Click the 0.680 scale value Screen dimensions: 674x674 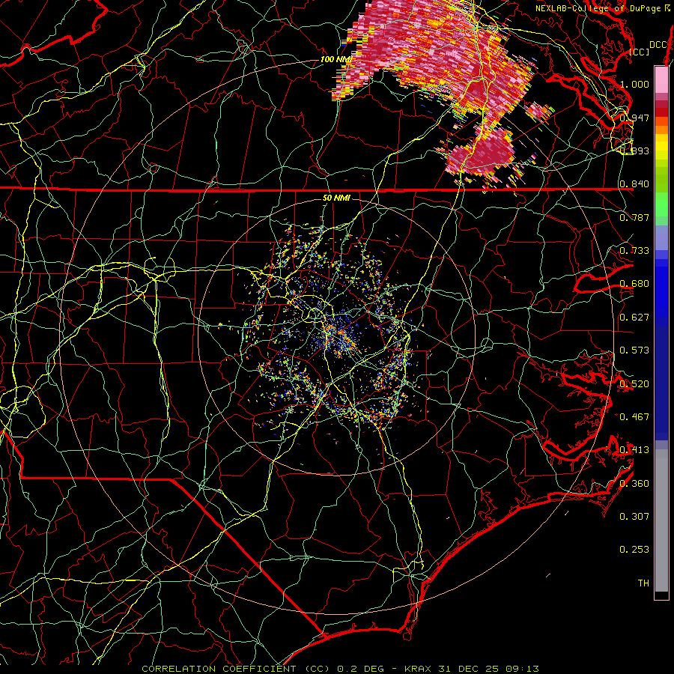634,284
